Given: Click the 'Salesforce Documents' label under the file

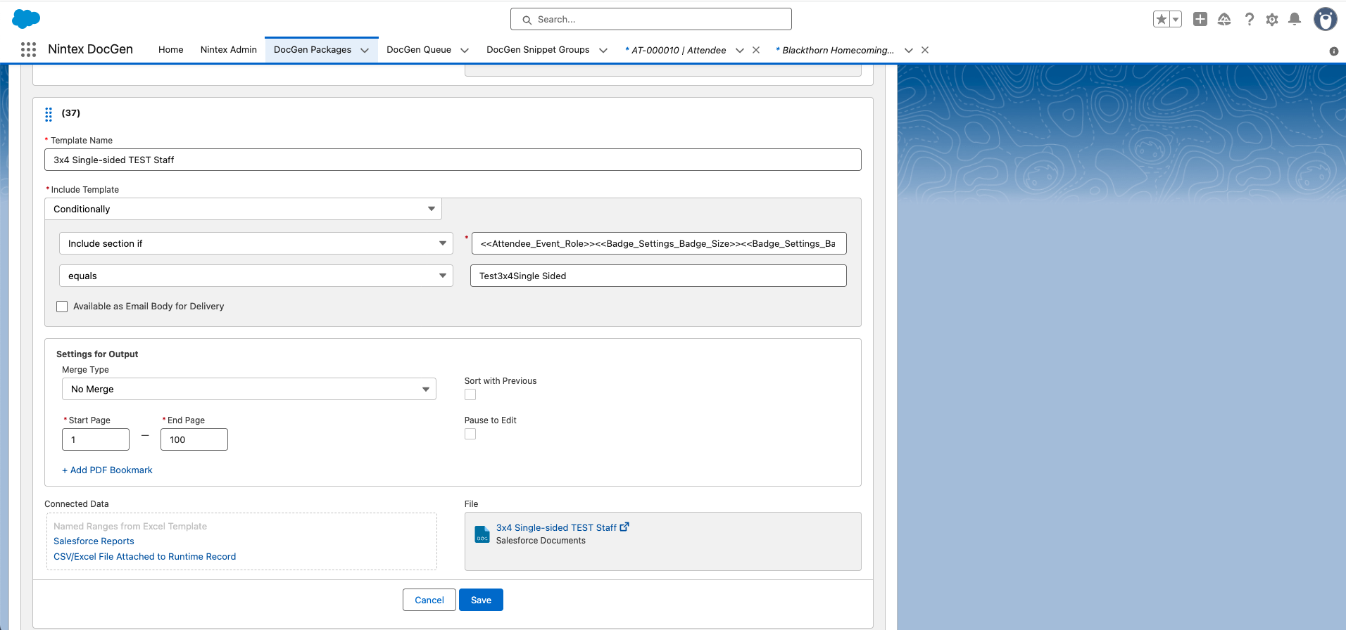Looking at the screenshot, I should (x=541, y=541).
